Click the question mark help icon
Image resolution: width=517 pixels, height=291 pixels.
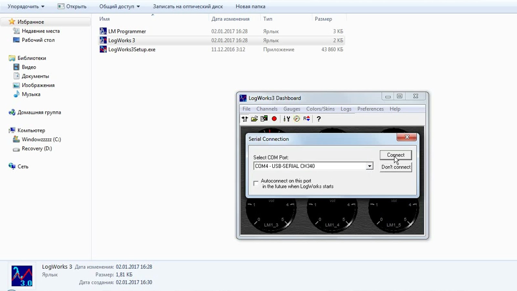click(319, 119)
